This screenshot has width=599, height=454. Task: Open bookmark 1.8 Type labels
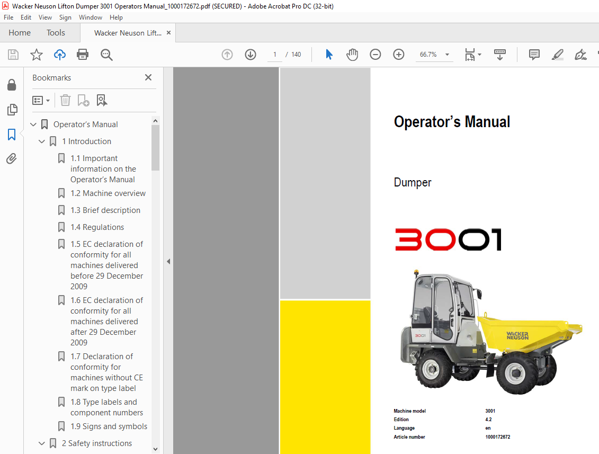[106, 407]
